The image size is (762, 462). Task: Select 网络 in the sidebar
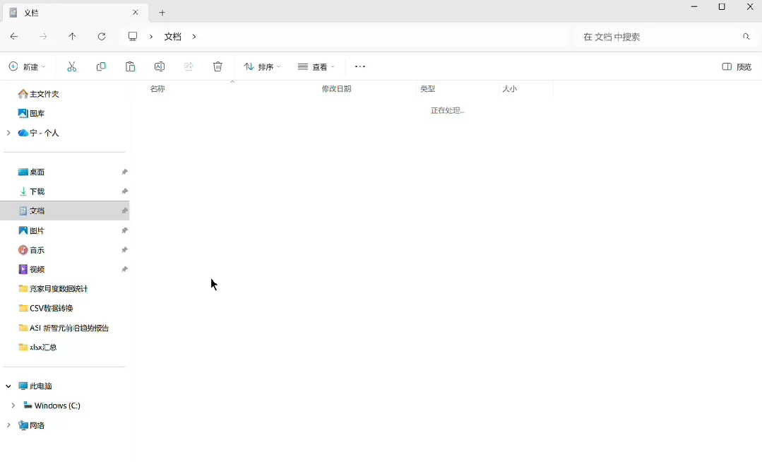[x=31, y=425]
